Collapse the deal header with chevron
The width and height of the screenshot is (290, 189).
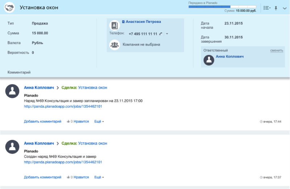(285, 8)
